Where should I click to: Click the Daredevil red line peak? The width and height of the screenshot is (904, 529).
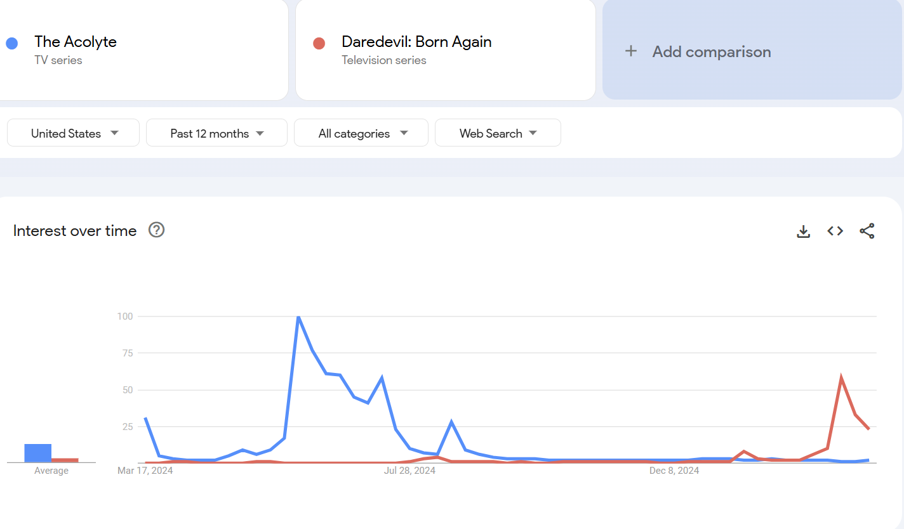pos(841,378)
